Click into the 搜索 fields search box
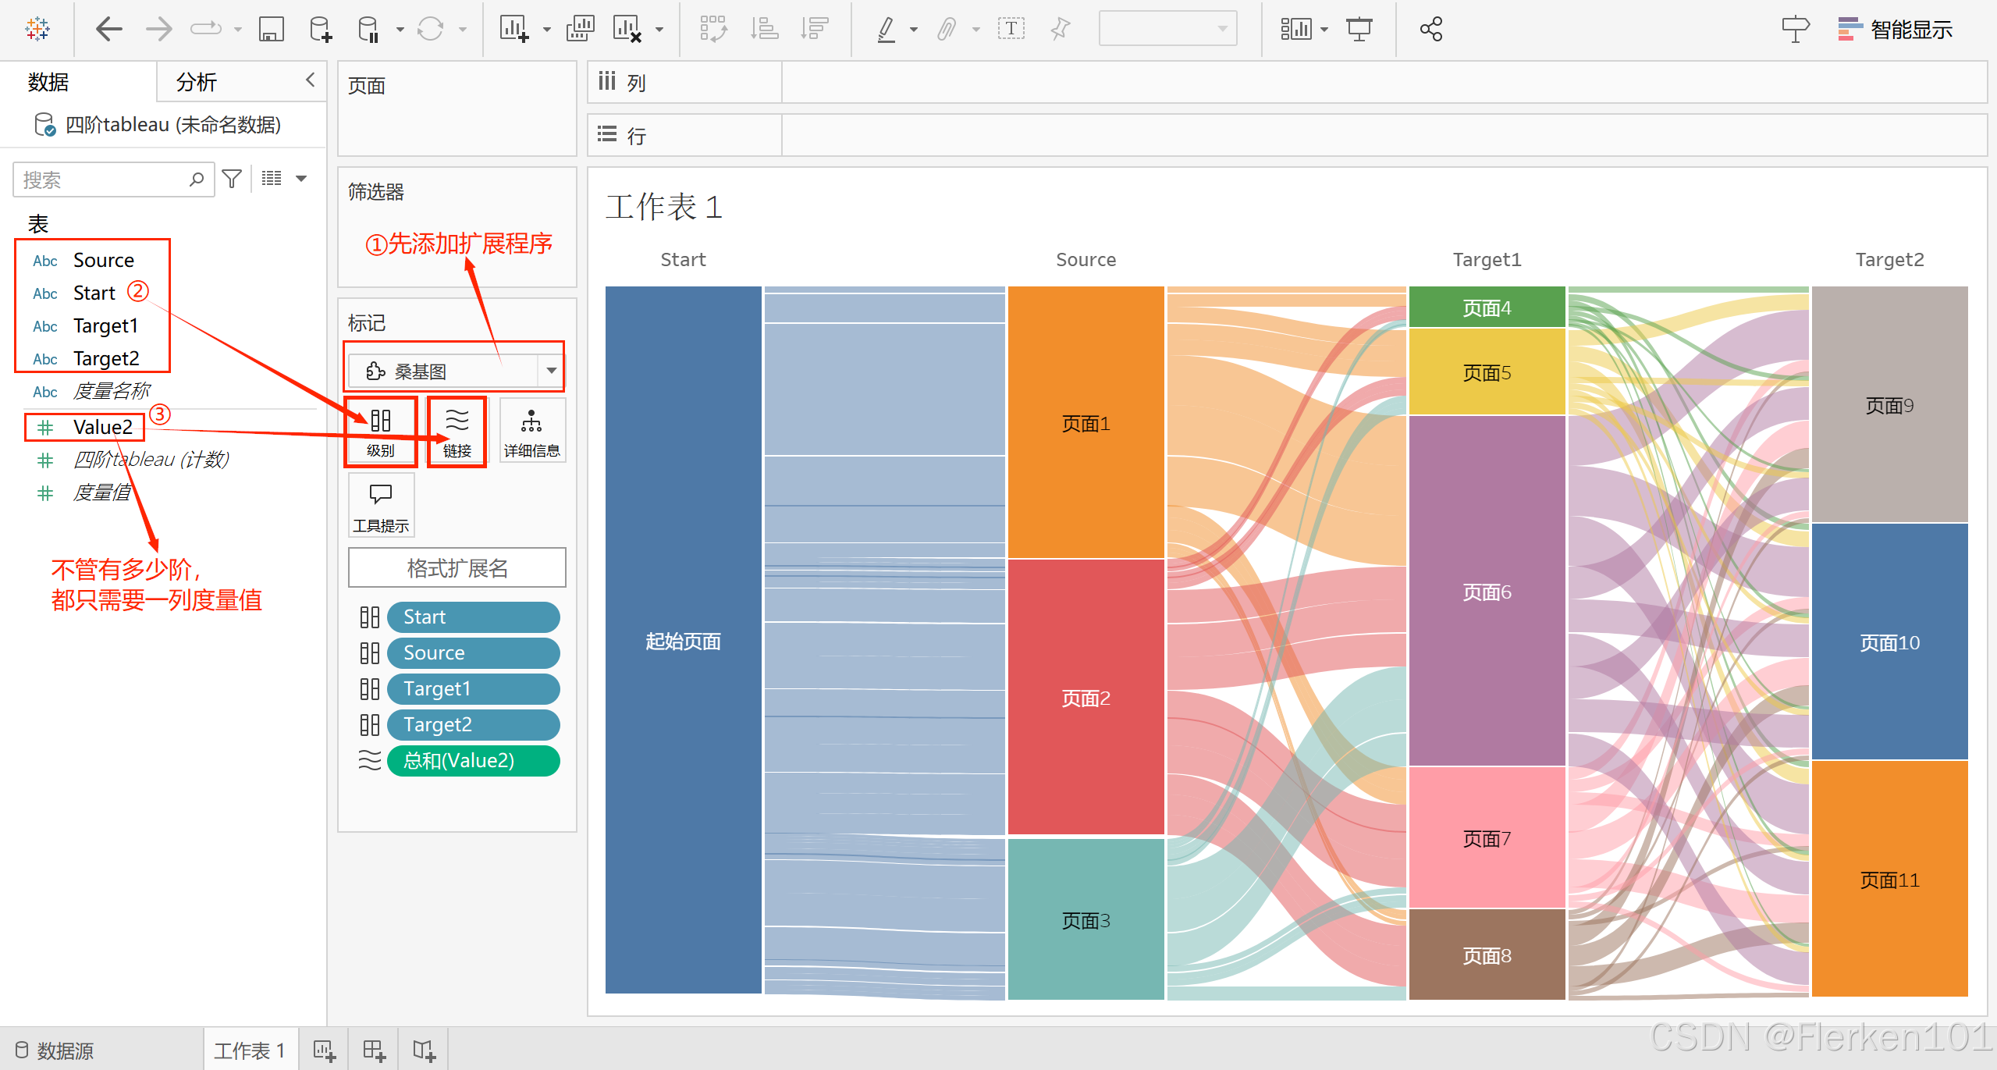 click(x=101, y=180)
